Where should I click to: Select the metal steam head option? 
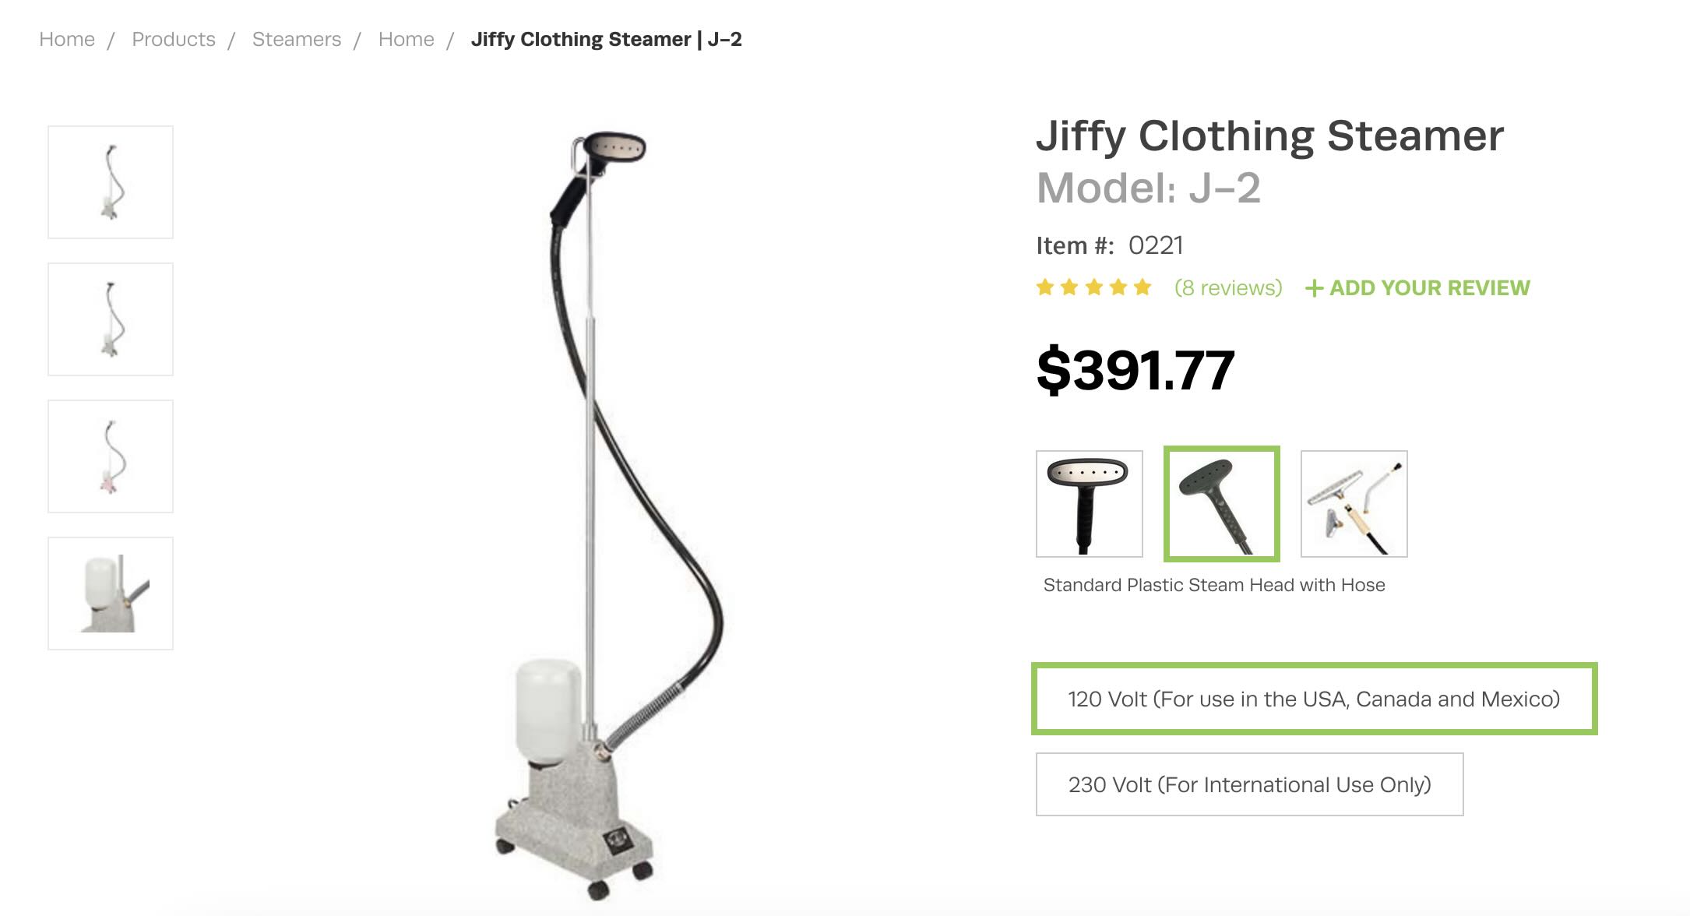1089,504
